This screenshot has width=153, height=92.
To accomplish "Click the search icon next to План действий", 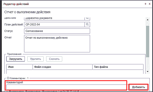I will [87, 24].
